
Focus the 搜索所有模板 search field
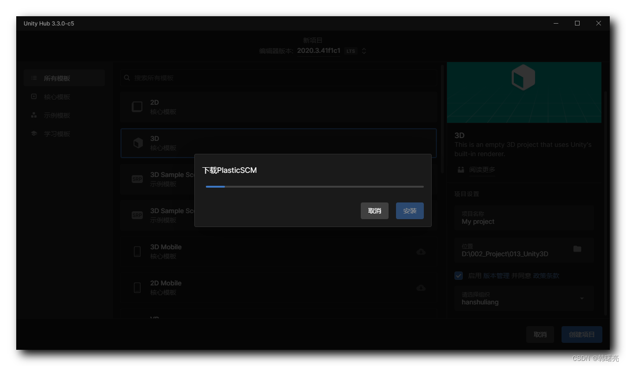coord(278,78)
